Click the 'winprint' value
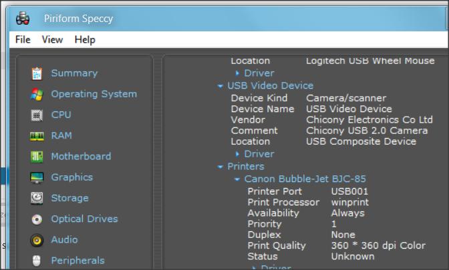 pos(350,203)
